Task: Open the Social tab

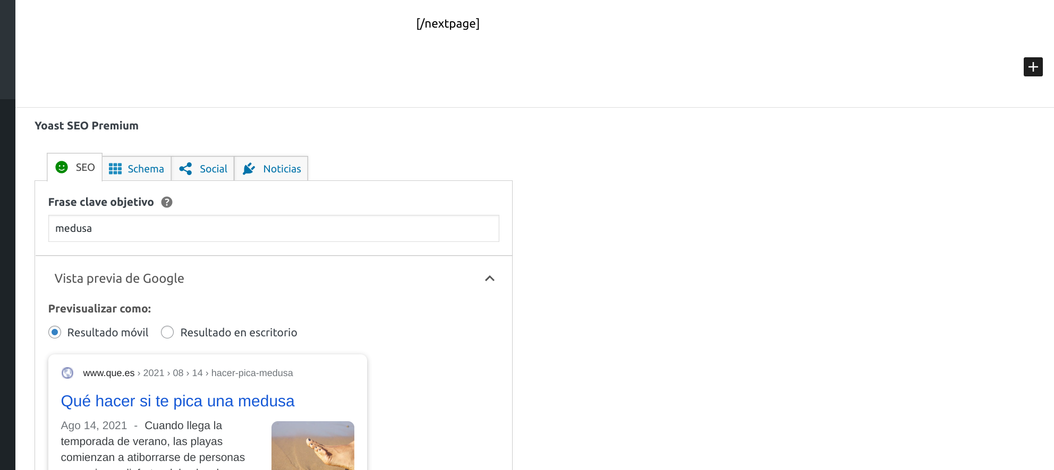Action: pos(213,169)
